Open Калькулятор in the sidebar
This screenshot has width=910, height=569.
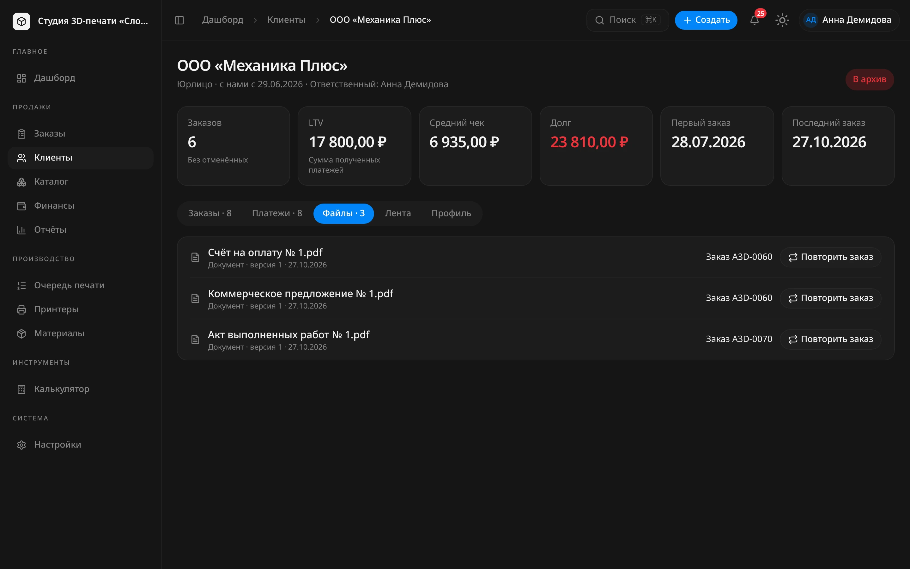pyautogui.click(x=81, y=389)
